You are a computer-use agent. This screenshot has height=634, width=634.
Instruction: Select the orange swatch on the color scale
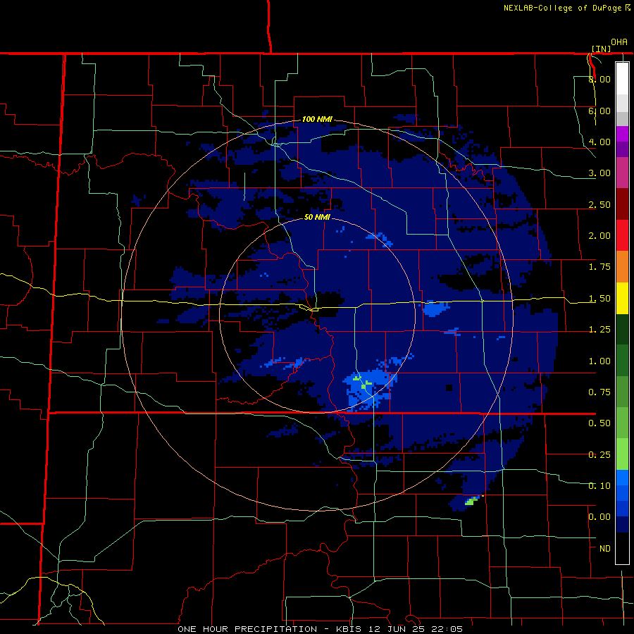tap(622, 267)
